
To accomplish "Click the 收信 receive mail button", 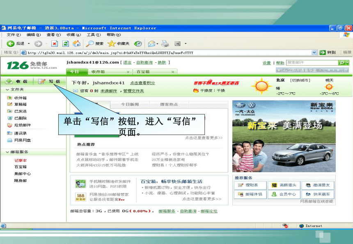I will tap(17, 81).
